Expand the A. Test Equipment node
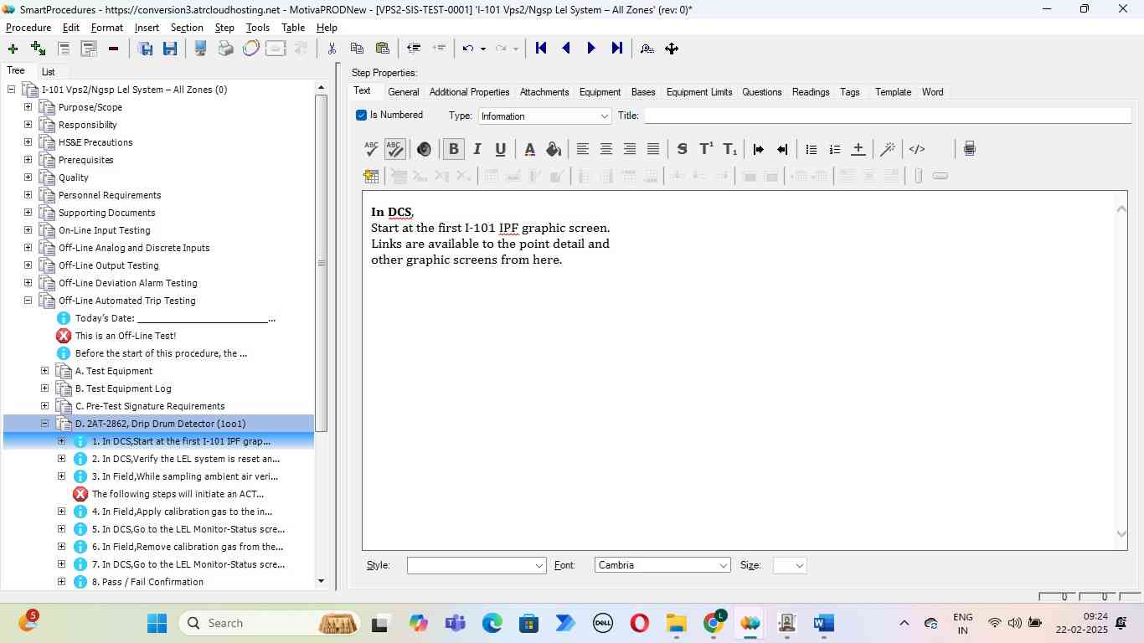Viewport: 1144px width, 643px height. (x=44, y=371)
